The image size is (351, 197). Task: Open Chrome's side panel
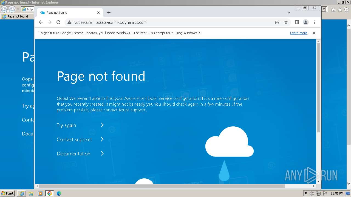(x=297, y=22)
